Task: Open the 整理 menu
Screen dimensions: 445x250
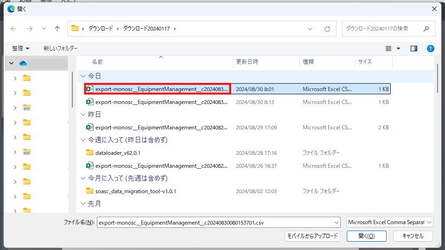Action: click(x=20, y=49)
